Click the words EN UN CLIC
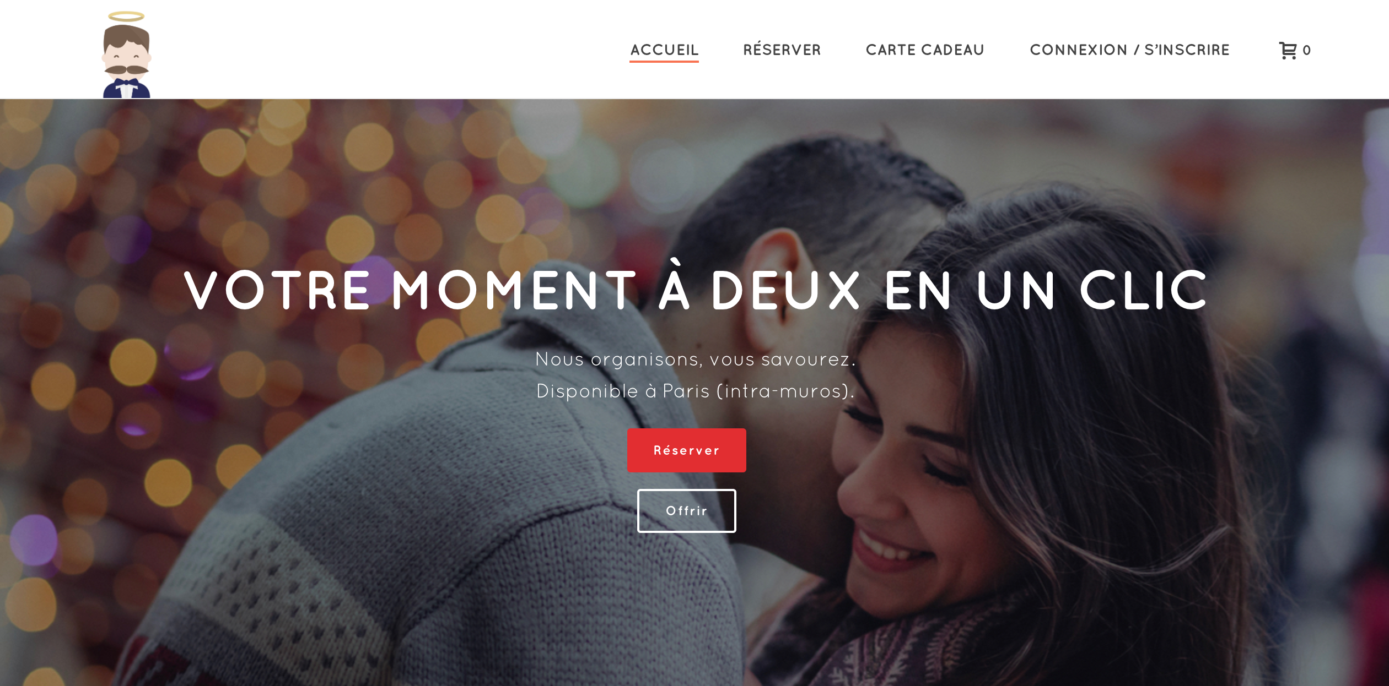The width and height of the screenshot is (1389, 686). tap(1046, 290)
